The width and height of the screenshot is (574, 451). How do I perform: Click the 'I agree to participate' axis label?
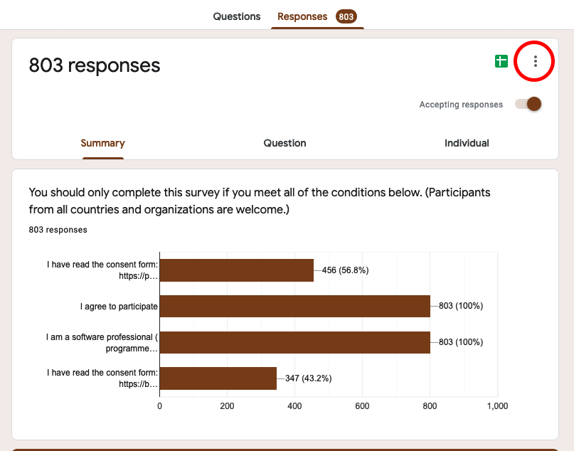tap(119, 307)
